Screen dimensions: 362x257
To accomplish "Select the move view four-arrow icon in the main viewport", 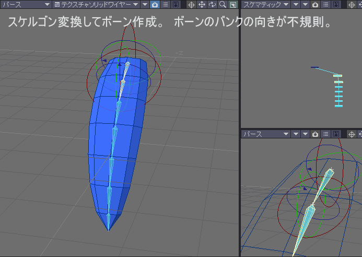I will (x=202, y=5).
